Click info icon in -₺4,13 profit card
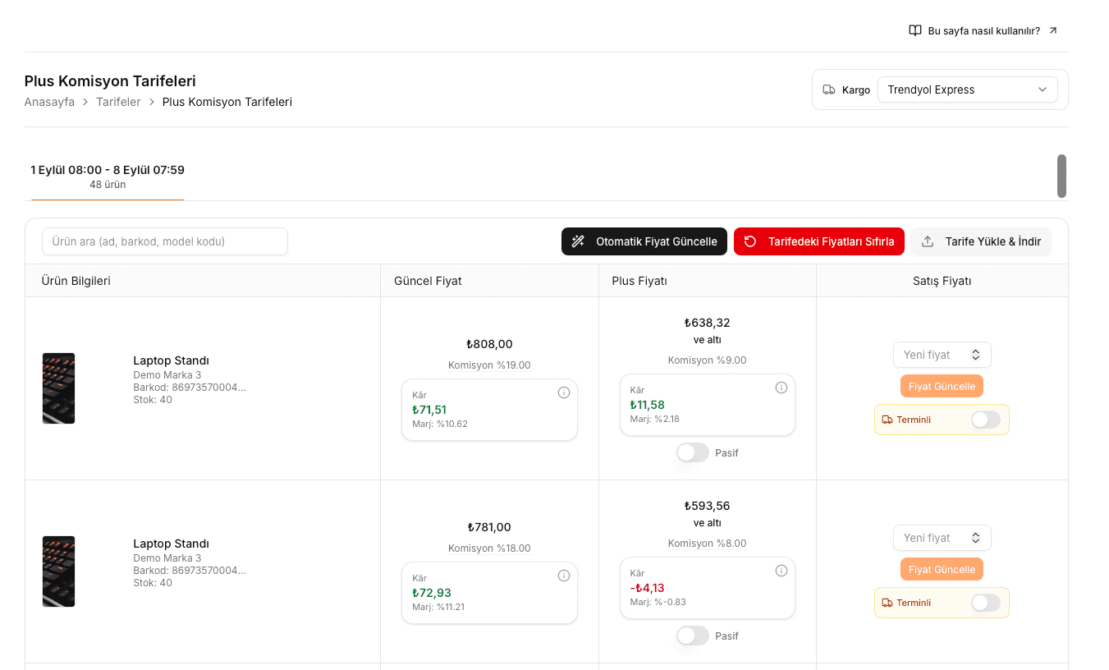This screenshot has width=1109, height=670. (781, 571)
